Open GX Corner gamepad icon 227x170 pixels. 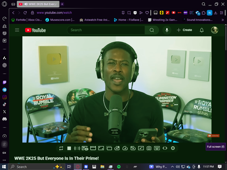coord(13,4)
